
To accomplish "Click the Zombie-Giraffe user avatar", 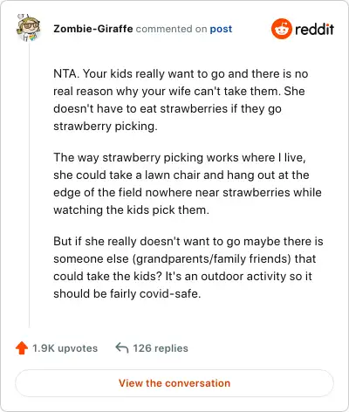I will [x=28, y=28].
